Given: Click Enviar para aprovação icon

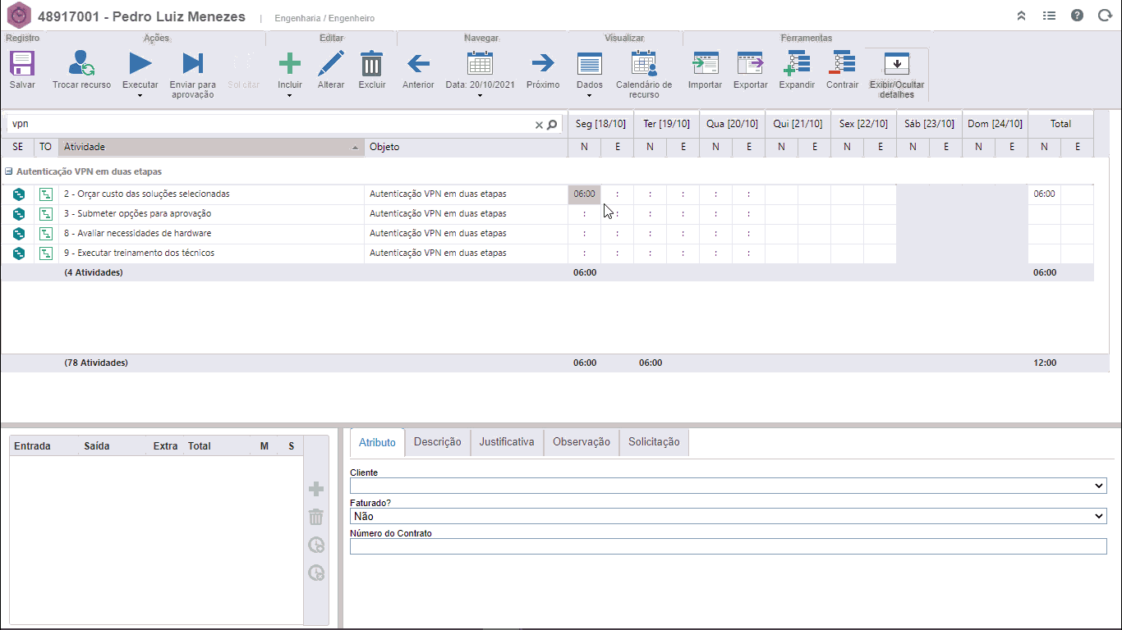Looking at the screenshot, I should tap(192, 64).
